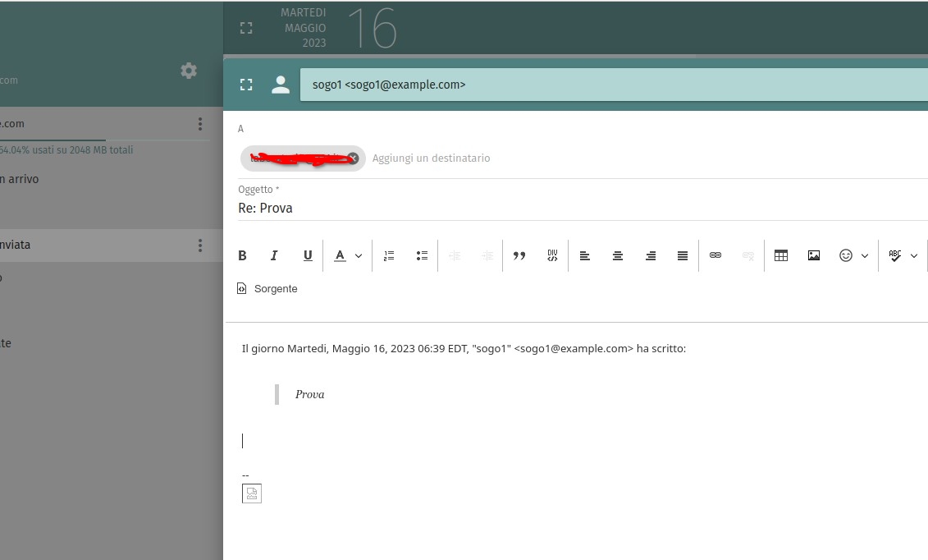Viewport: 928px width, 560px height.
Task: Align text to center
Action: [x=618, y=256]
